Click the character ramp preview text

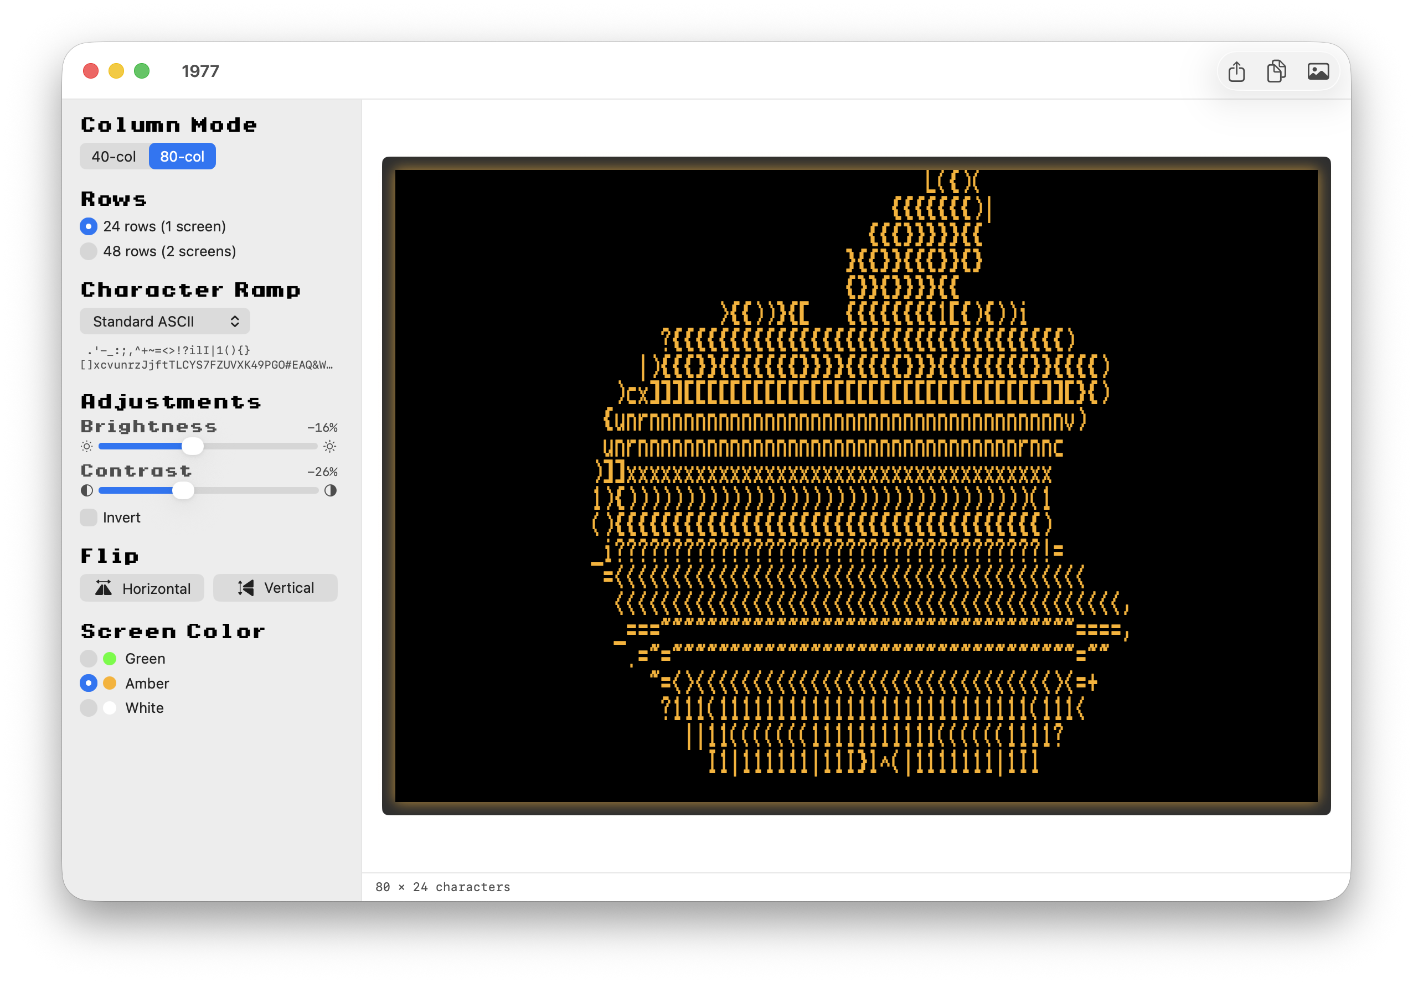point(207,358)
